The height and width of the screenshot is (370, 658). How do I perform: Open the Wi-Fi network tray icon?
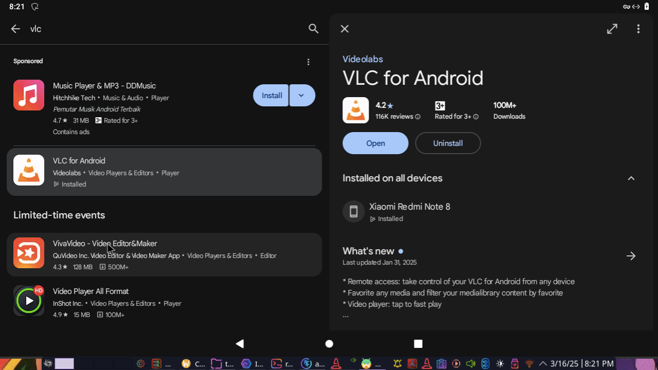coord(529,364)
